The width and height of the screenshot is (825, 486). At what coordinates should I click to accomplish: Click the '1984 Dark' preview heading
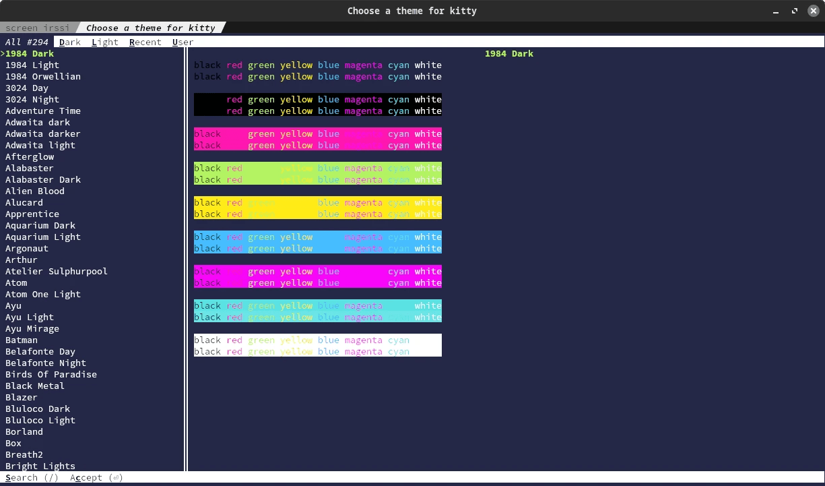point(509,53)
